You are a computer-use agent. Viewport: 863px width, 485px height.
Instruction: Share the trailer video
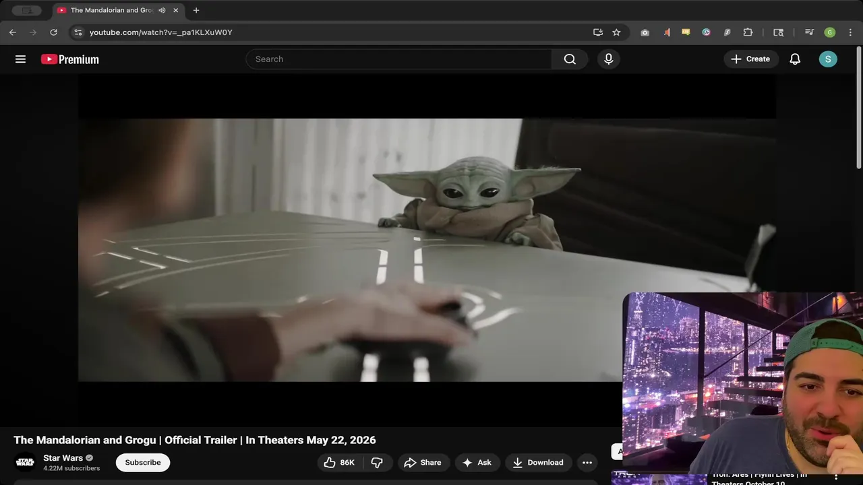click(x=423, y=462)
